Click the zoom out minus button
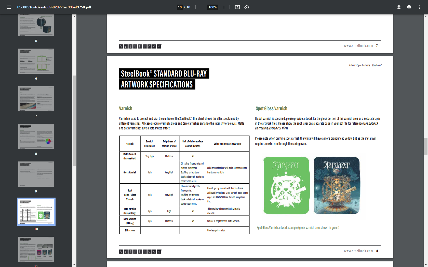The image size is (428, 267). pos(201,7)
